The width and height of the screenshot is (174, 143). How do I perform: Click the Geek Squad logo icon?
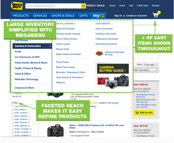click(99, 53)
